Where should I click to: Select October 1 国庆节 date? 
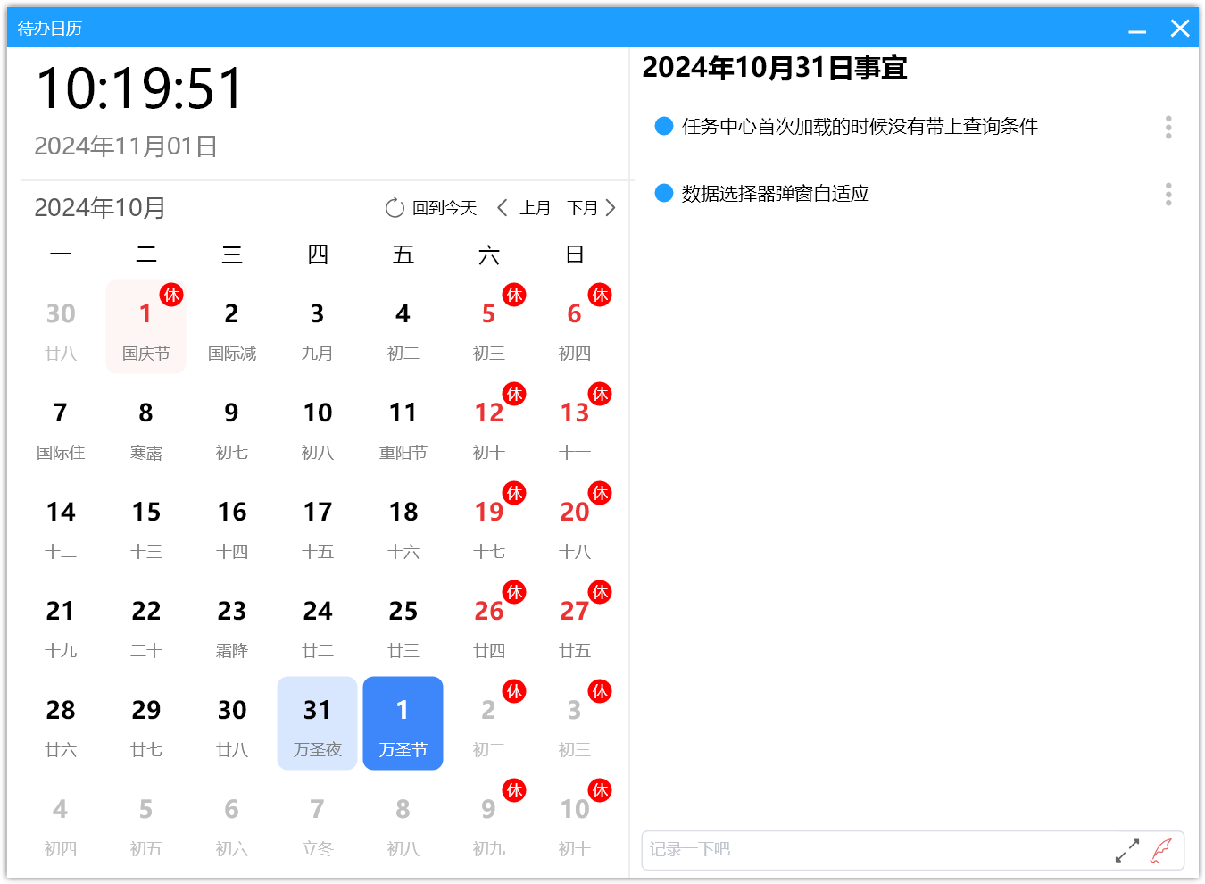coord(146,327)
